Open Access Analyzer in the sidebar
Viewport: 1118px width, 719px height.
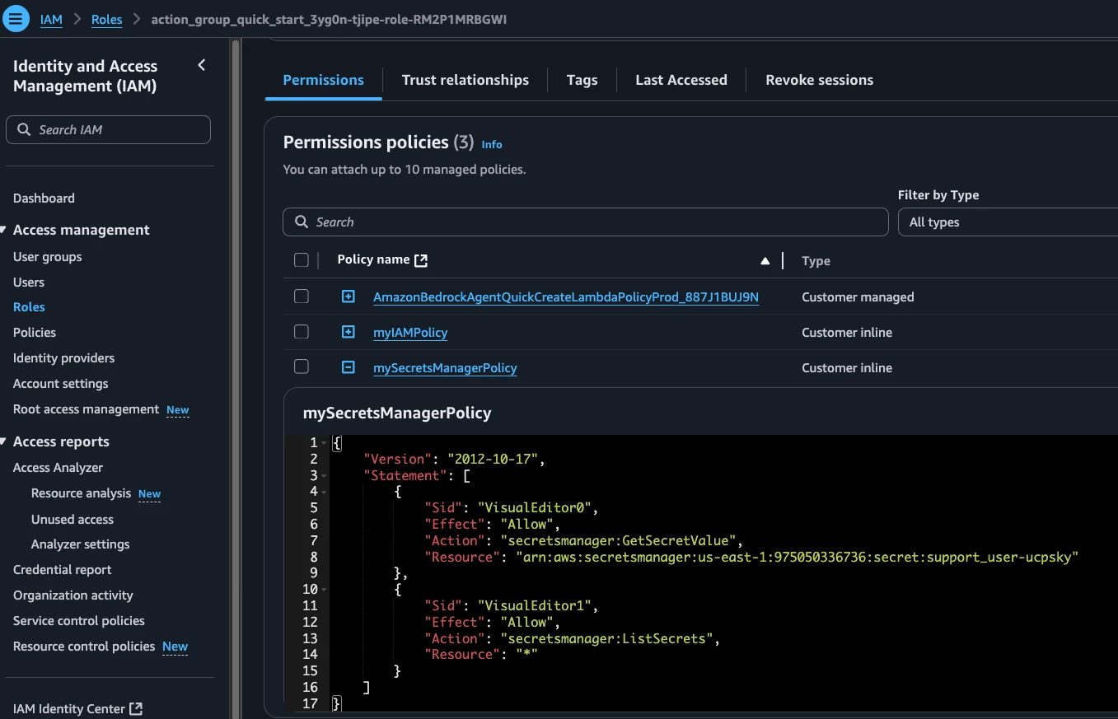click(x=58, y=467)
